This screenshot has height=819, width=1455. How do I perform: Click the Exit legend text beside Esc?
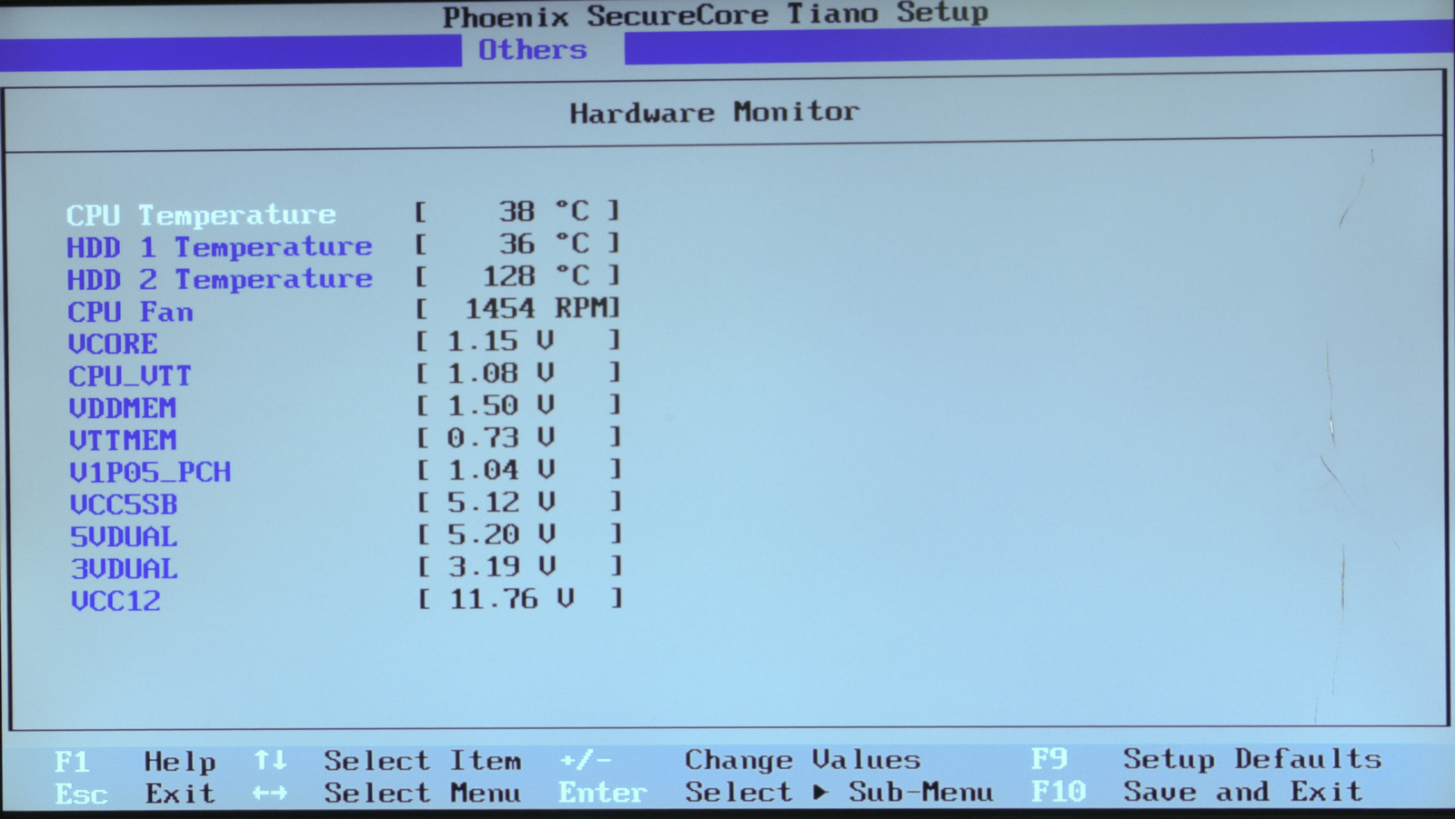click(180, 794)
